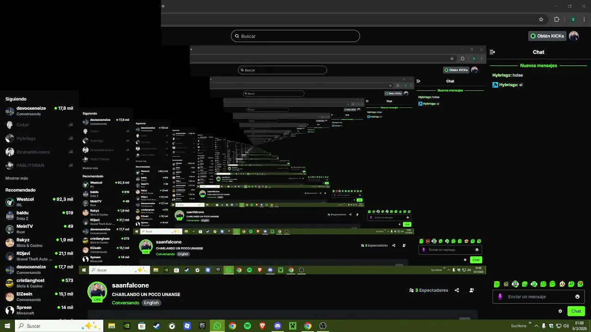Click saanfalcone's LIVE avatar
Viewport: 591px width, 332px height.
click(x=97, y=291)
